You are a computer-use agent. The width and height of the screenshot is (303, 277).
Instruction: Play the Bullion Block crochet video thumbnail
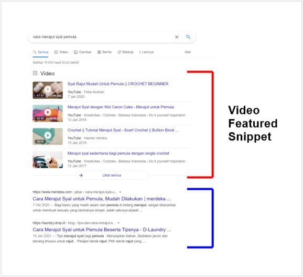(x=48, y=136)
